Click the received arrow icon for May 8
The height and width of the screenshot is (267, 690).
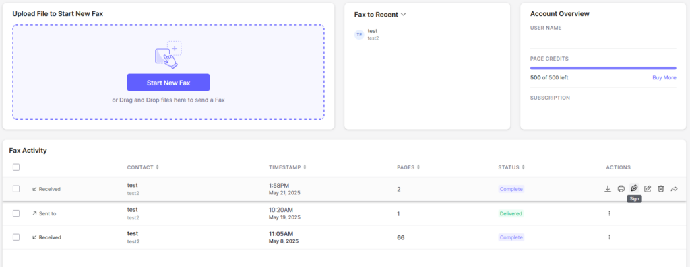coord(34,237)
